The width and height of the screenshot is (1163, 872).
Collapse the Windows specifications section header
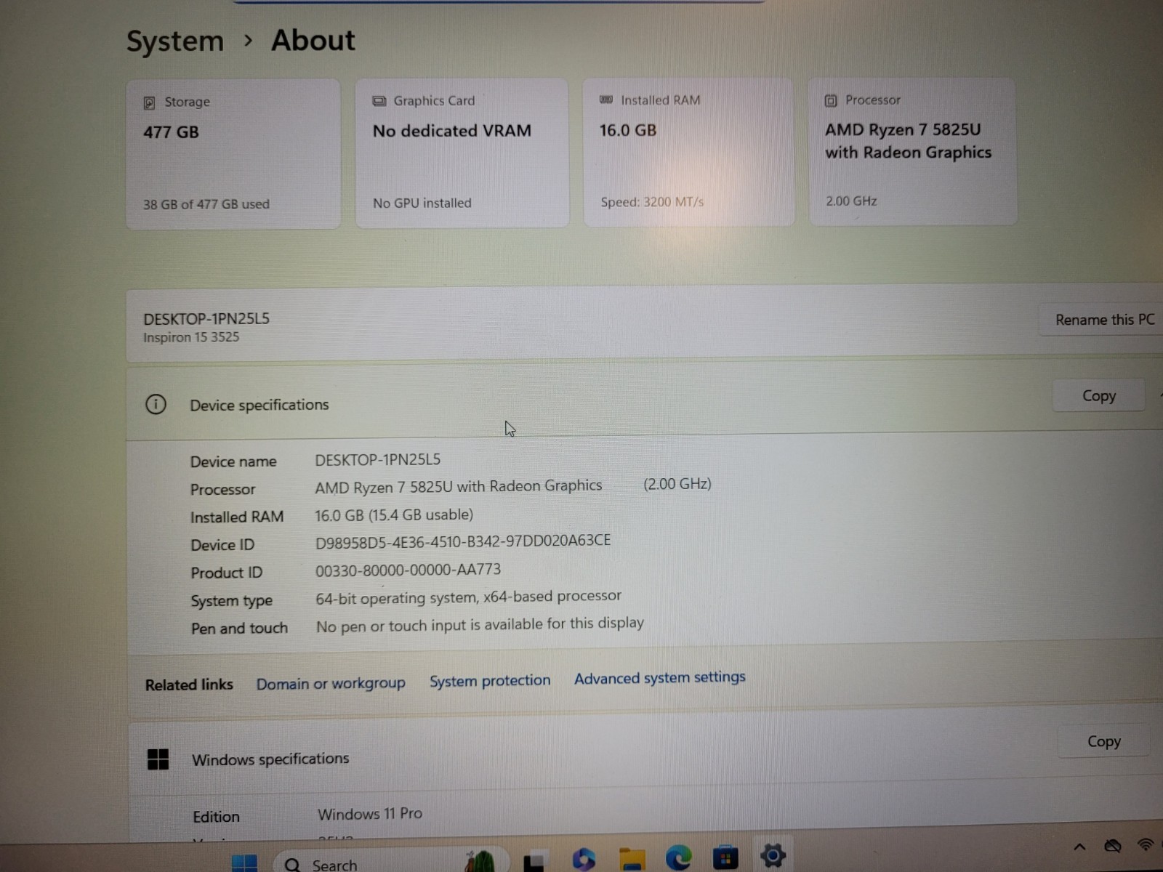645,750
